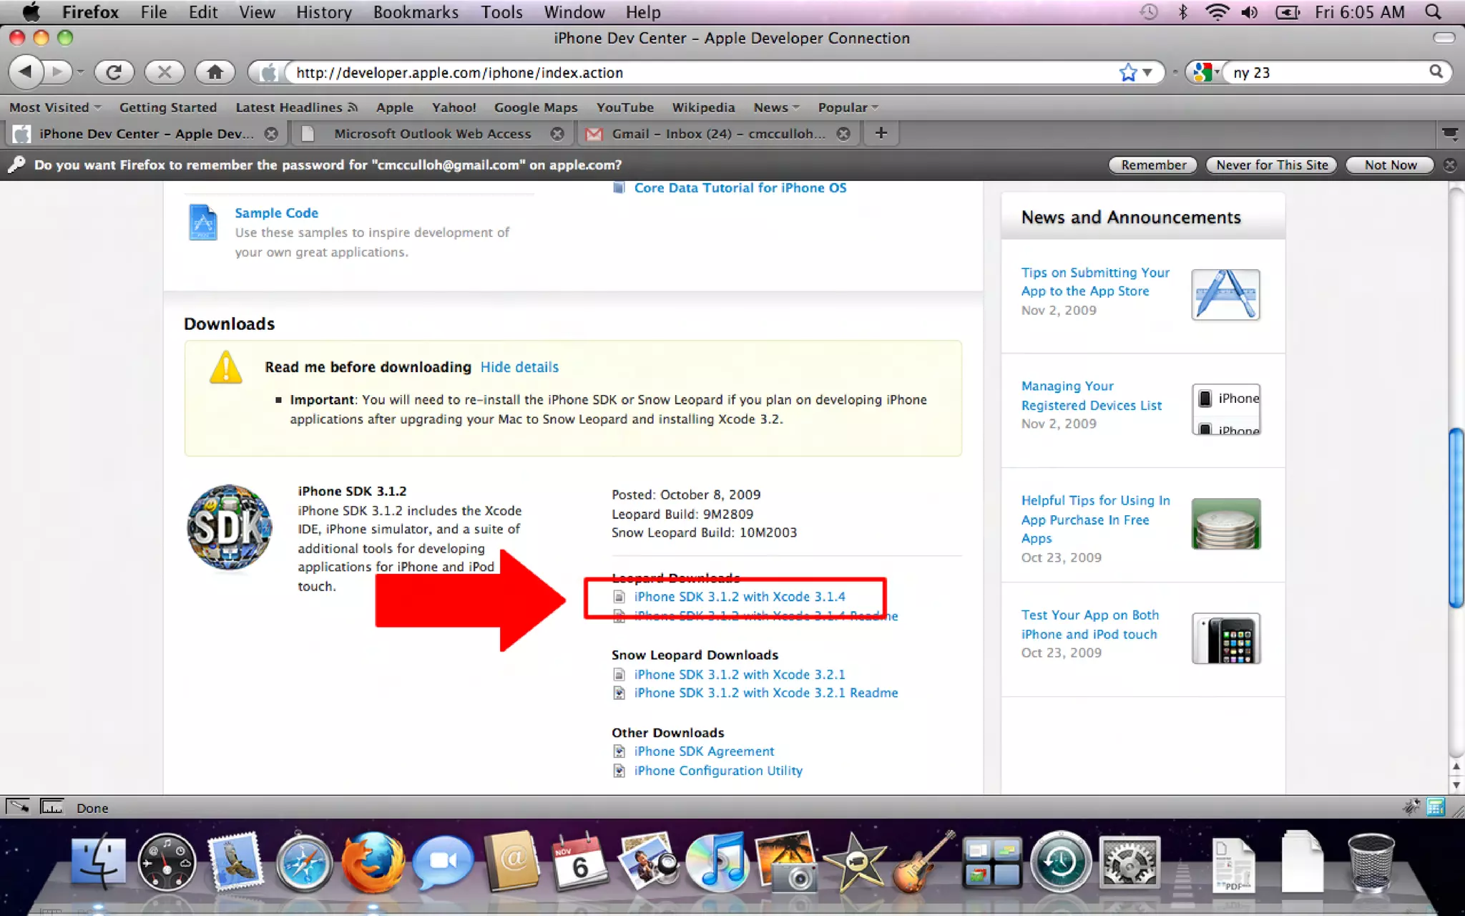
Task: Open iTunes from the dock
Action: 717,863
